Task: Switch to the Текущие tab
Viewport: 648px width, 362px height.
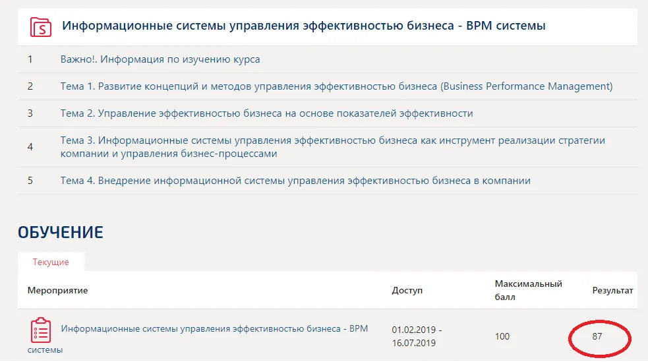Action: (51, 262)
